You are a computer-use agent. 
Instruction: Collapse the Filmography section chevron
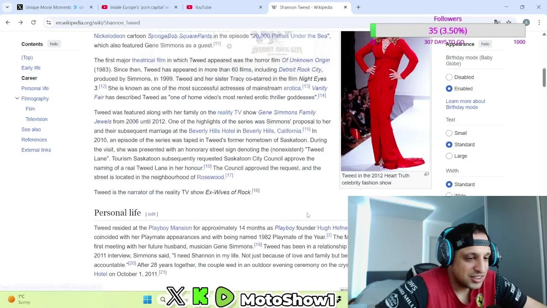[x=17, y=99]
